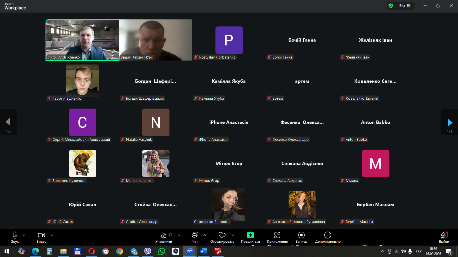Open the Chat panel
Viewport: 458px width, 257px height.
195,237
